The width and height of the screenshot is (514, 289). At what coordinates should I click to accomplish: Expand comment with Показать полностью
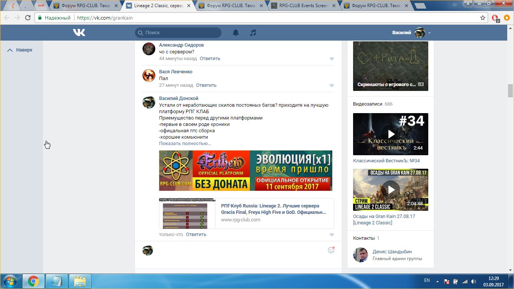pos(185,144)
